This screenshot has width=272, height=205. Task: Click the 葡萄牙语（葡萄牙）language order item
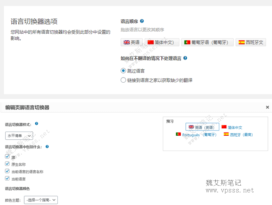[x=207, y=42]
